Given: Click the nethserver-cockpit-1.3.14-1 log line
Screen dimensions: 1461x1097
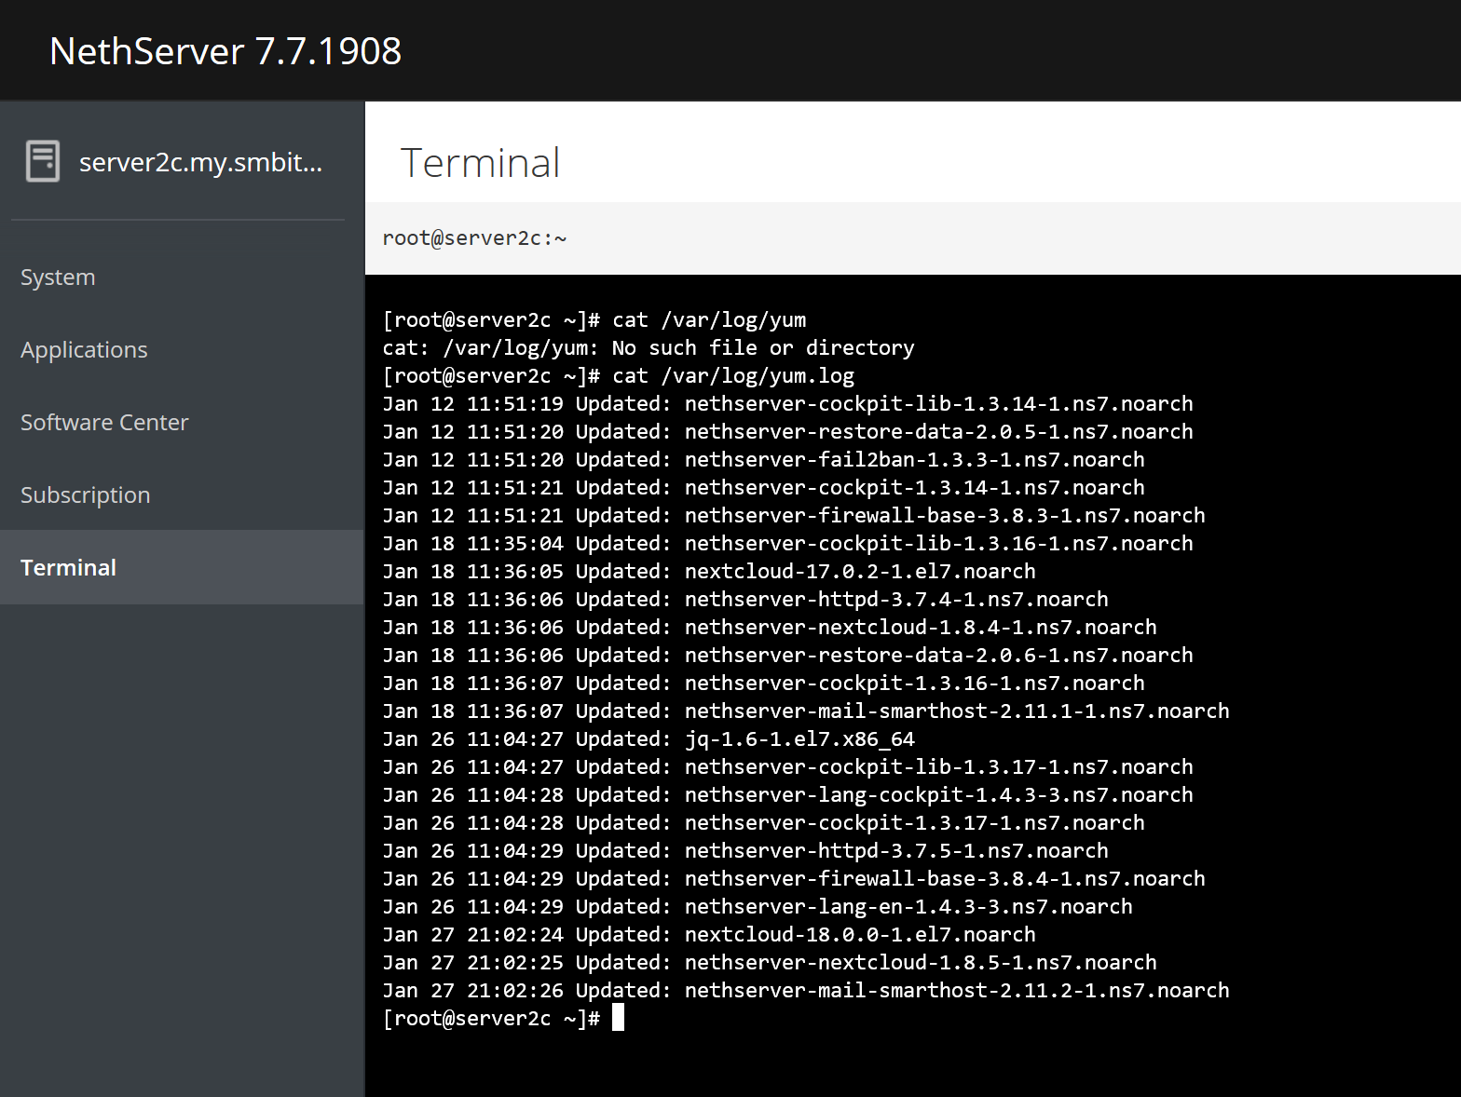Looking at the screenshot, I should (x=763, y=487).
